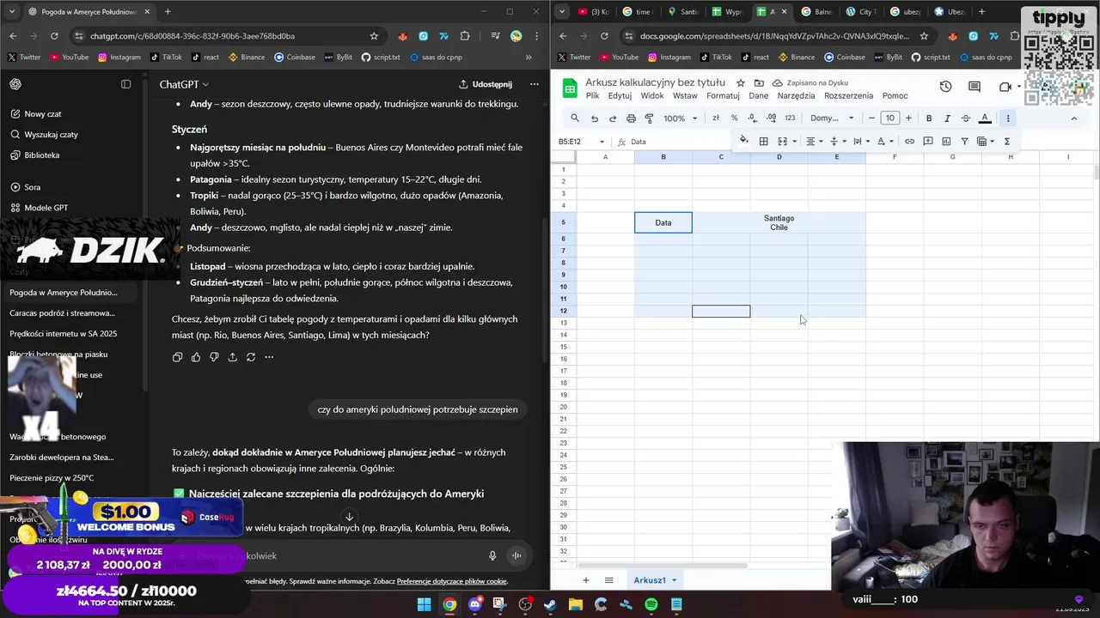1100x618 pixels.
Task: Click cell containing Santiago Chile
Action: coord(779,222)
